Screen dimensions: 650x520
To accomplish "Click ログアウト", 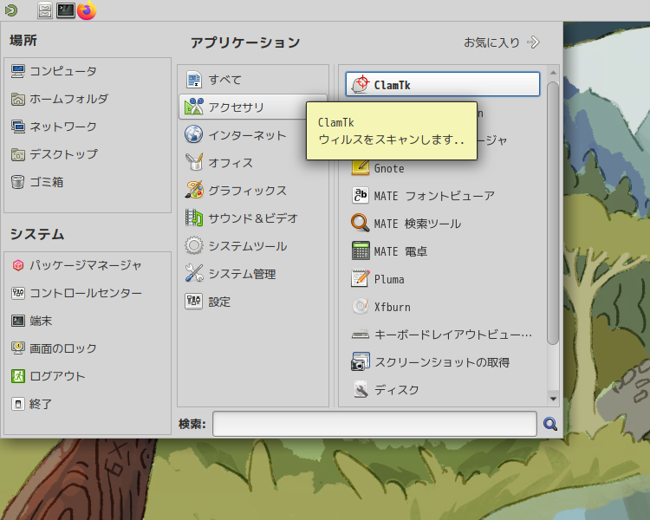I will click(88, 376).
